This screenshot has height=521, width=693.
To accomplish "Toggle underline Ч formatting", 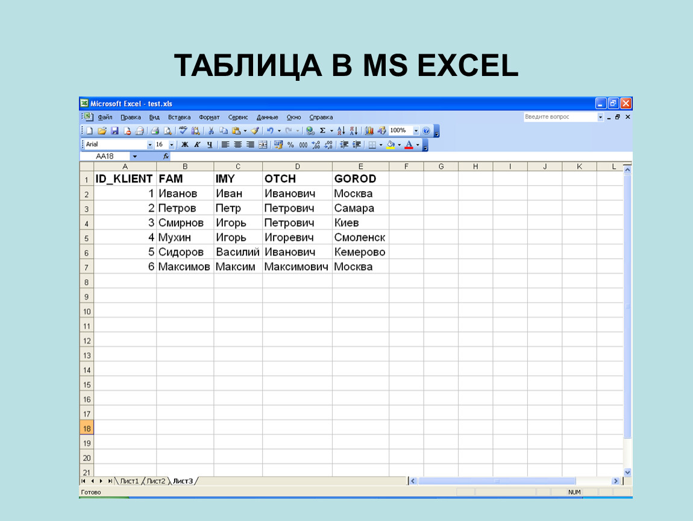I will coord(210,145).
